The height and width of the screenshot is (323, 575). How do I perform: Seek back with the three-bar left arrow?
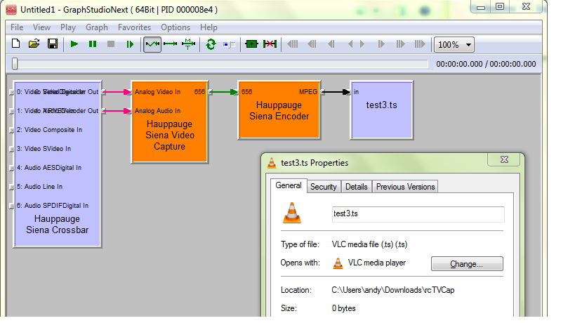point(312,44)
